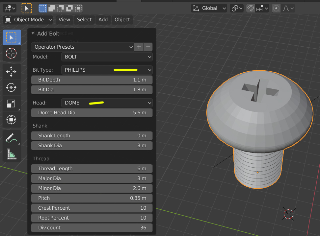Open the View menu
The image size is (320, 236).
click(64, 20)
